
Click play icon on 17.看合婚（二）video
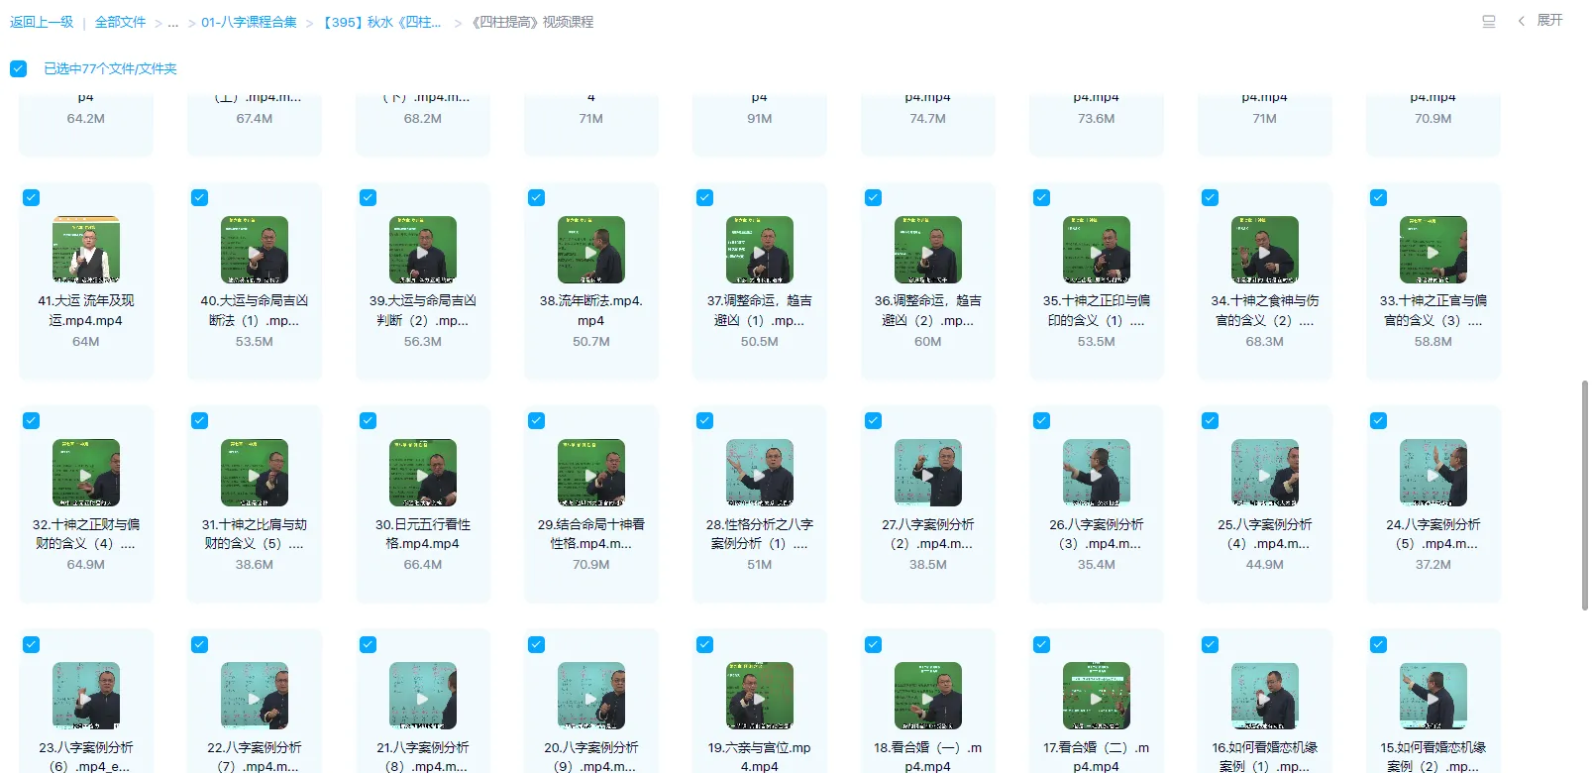1097,698
